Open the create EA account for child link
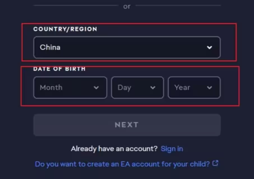254x179 pixels. [x=122, y=164]
